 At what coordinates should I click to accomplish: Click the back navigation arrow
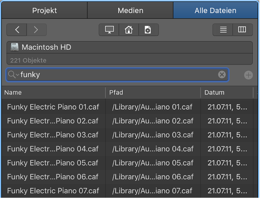(x=17, y=30)
